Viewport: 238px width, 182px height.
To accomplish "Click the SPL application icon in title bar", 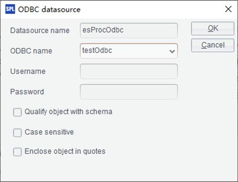I will [10, 9].
